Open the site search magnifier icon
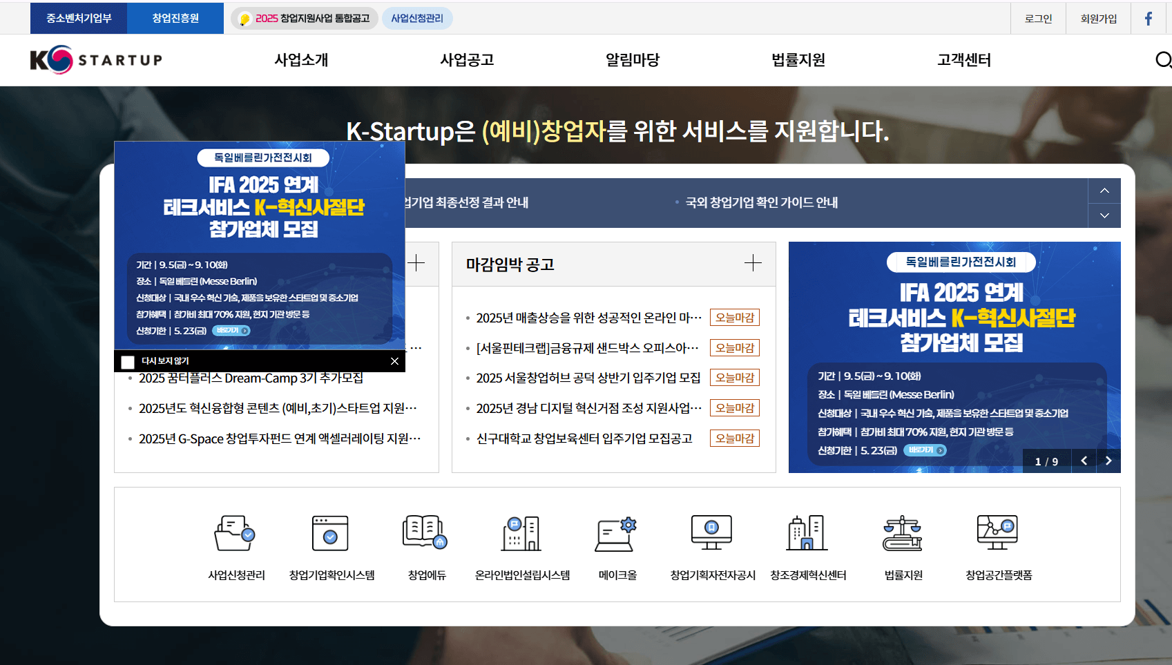Screen dimensions: 1172x665 pos(1163,61)
